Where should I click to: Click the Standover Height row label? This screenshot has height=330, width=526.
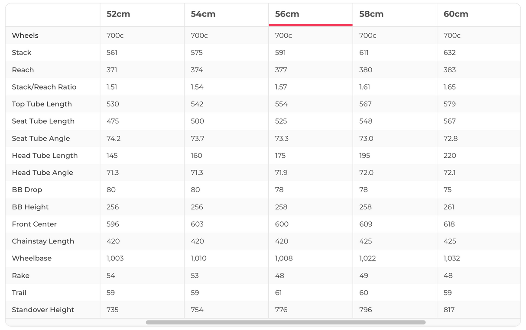43,310
